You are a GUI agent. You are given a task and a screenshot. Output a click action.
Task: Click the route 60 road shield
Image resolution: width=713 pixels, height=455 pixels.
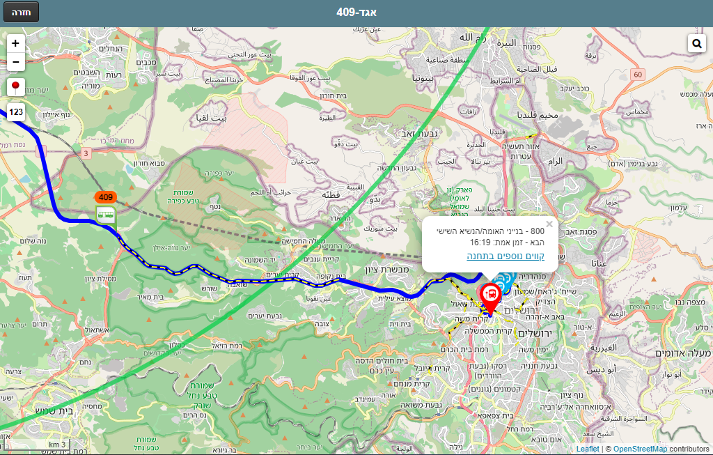pyautogui.click(x=638, y=74)
